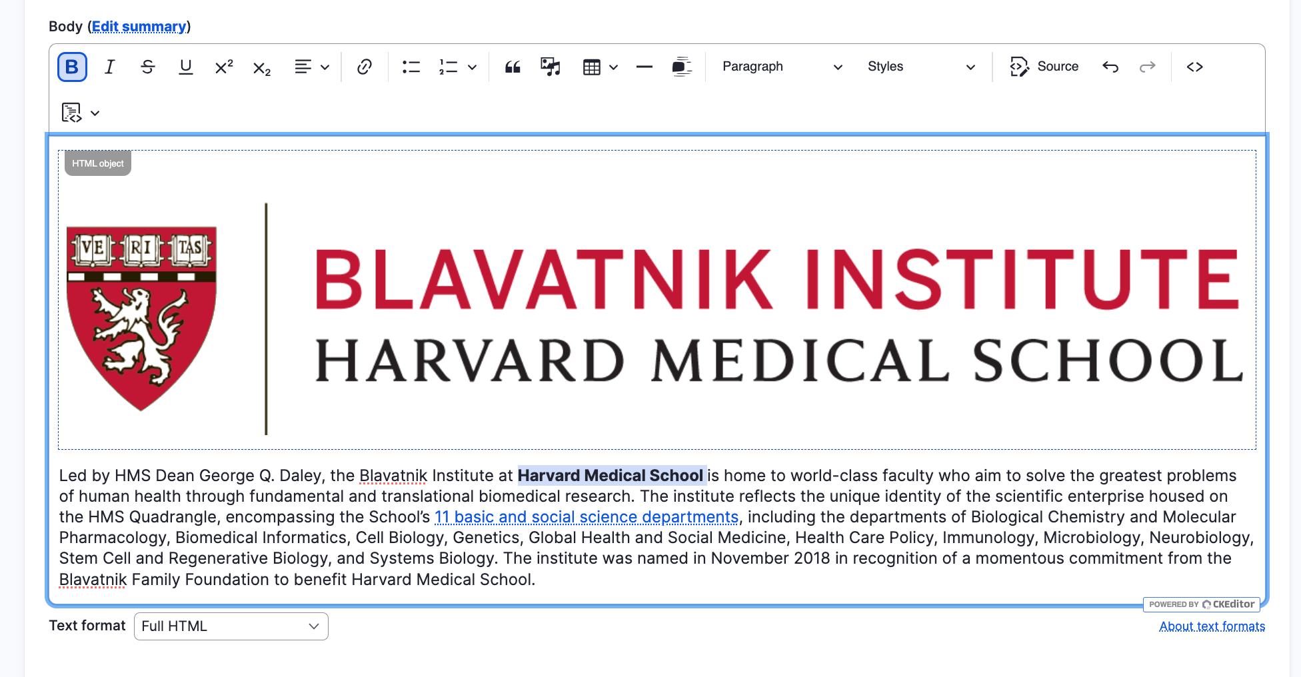Open About text formats link
1301x677 pixels.
coord(1212,626)
